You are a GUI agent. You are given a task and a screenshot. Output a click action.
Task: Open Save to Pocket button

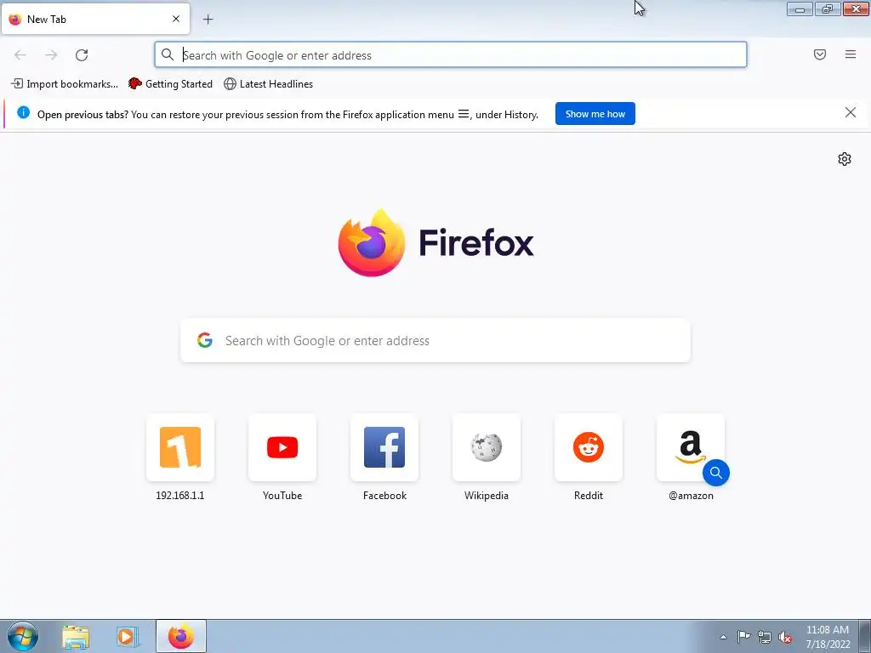coord(820,54)
